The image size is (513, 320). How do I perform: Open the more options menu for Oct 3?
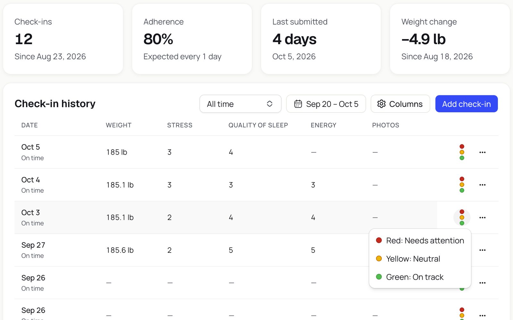tap(482, 218)
